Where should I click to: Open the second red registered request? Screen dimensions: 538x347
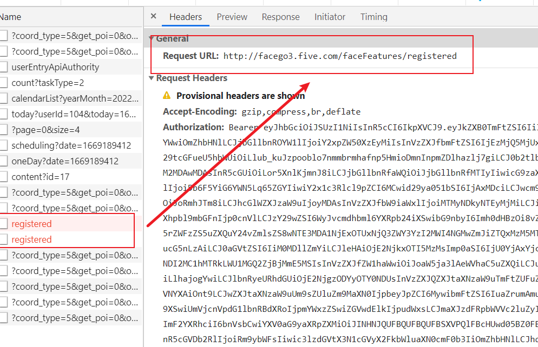(31, 239)
